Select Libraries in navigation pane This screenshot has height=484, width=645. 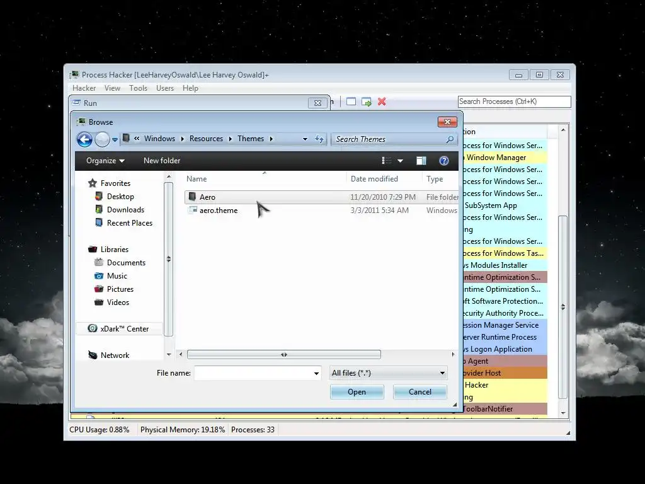tap(115, 250)
